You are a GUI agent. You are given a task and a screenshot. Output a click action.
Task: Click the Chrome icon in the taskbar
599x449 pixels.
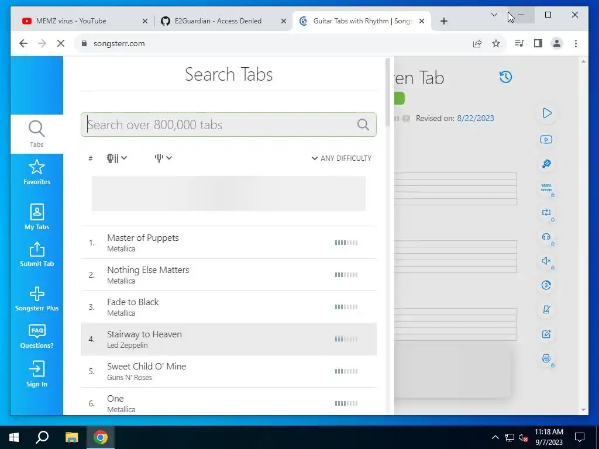(x=100, y=437)
